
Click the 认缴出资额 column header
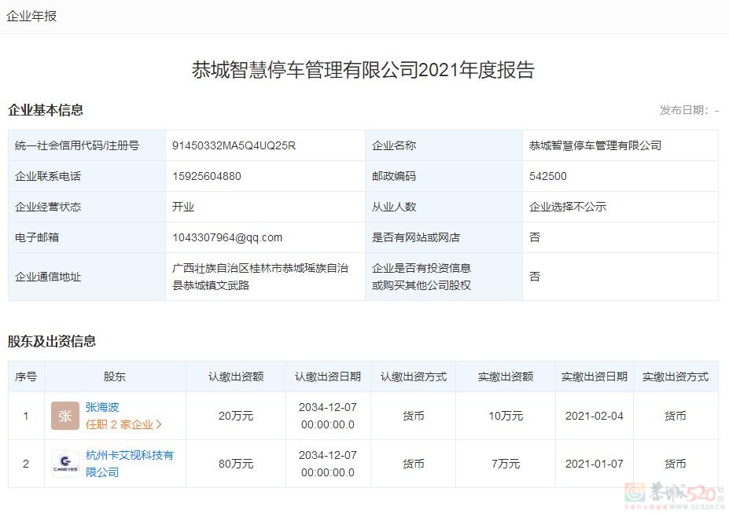coord(236,376)
